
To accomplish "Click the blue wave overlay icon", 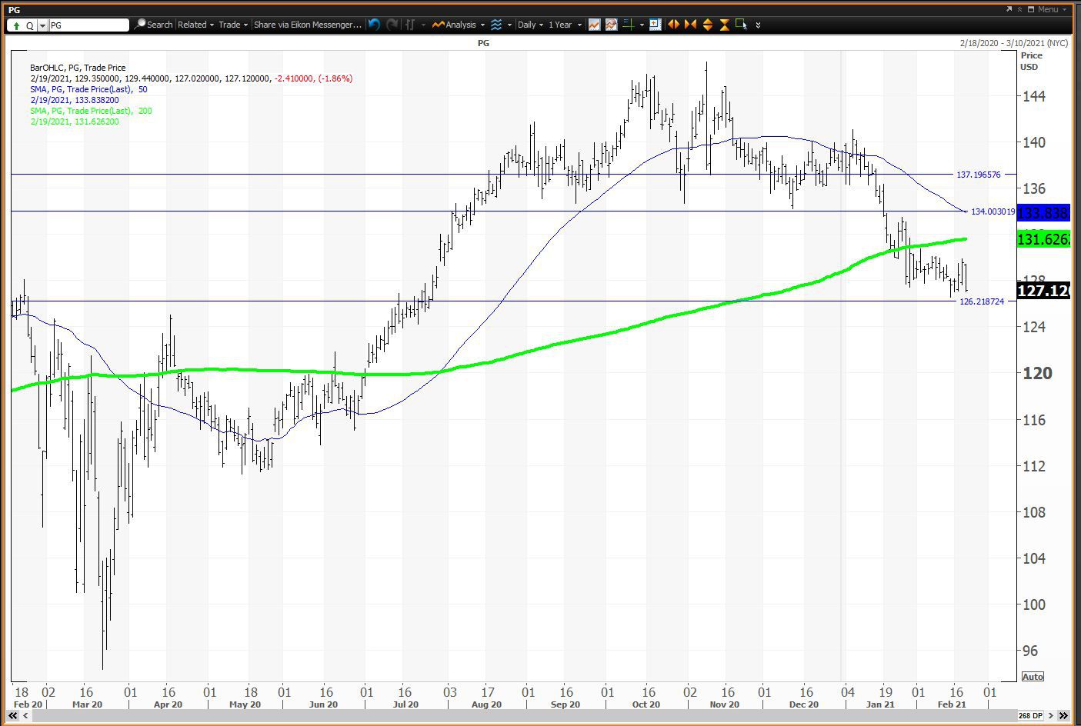I will (496, 25).
